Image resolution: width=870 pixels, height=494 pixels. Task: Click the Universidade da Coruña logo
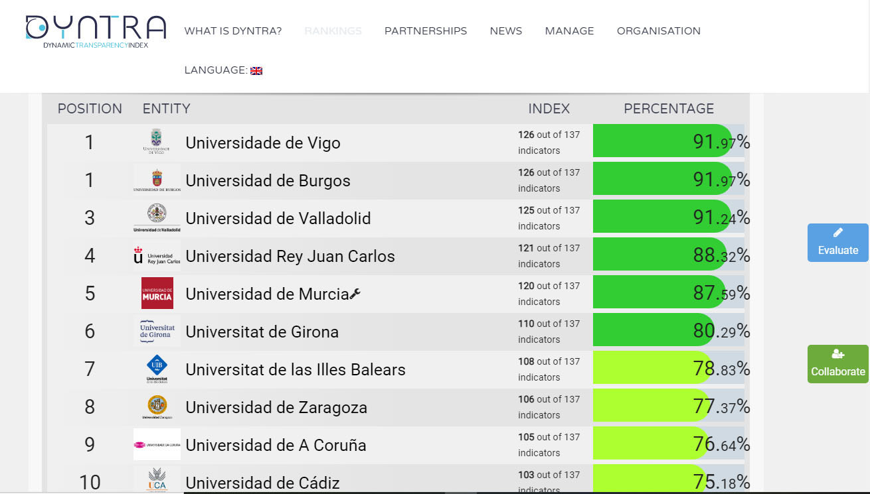[x=157, y=445]
